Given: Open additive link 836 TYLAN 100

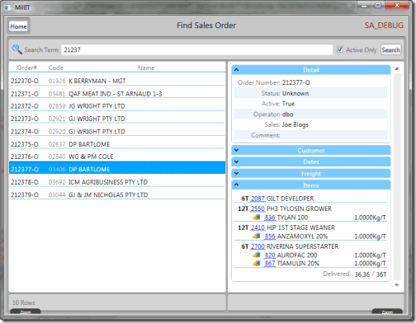Looking at the screenshot, I should click(270, 218).
